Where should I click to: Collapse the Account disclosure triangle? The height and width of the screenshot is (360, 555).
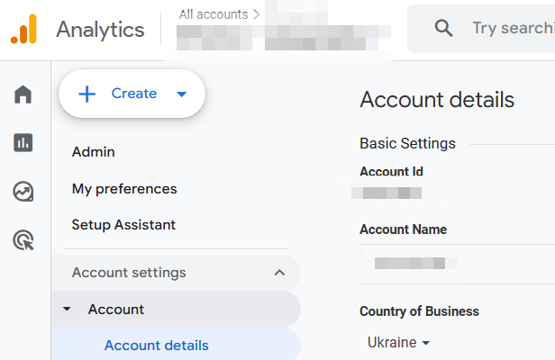click(67, 310)
